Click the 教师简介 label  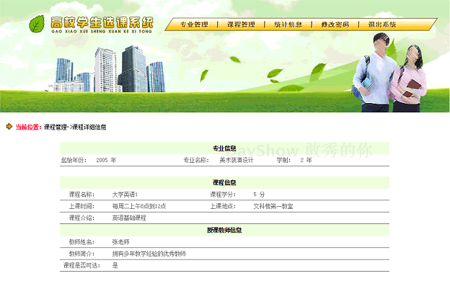coord(81,254)
